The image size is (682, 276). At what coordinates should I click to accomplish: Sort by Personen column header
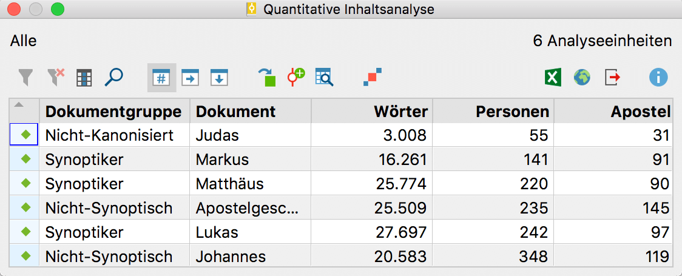[x=493, y=111]
